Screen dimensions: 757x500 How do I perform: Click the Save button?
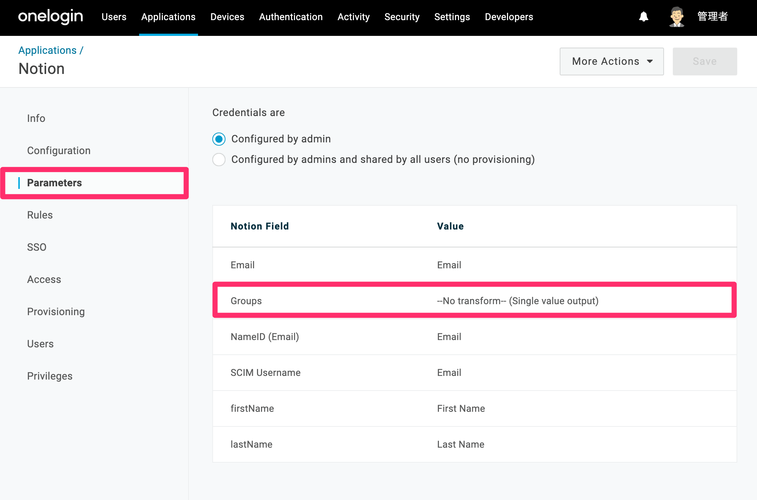pyautogui.click(x=705, y=61)
